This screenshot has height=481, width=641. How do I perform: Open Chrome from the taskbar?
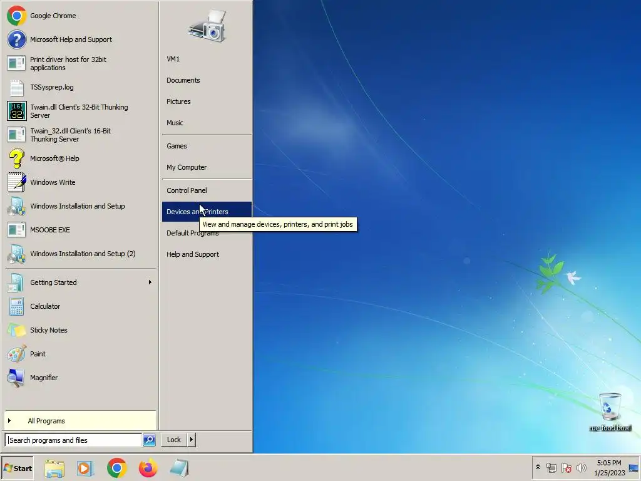(x=117, y=468)
